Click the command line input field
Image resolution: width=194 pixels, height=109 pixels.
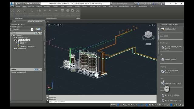(103, 102)
